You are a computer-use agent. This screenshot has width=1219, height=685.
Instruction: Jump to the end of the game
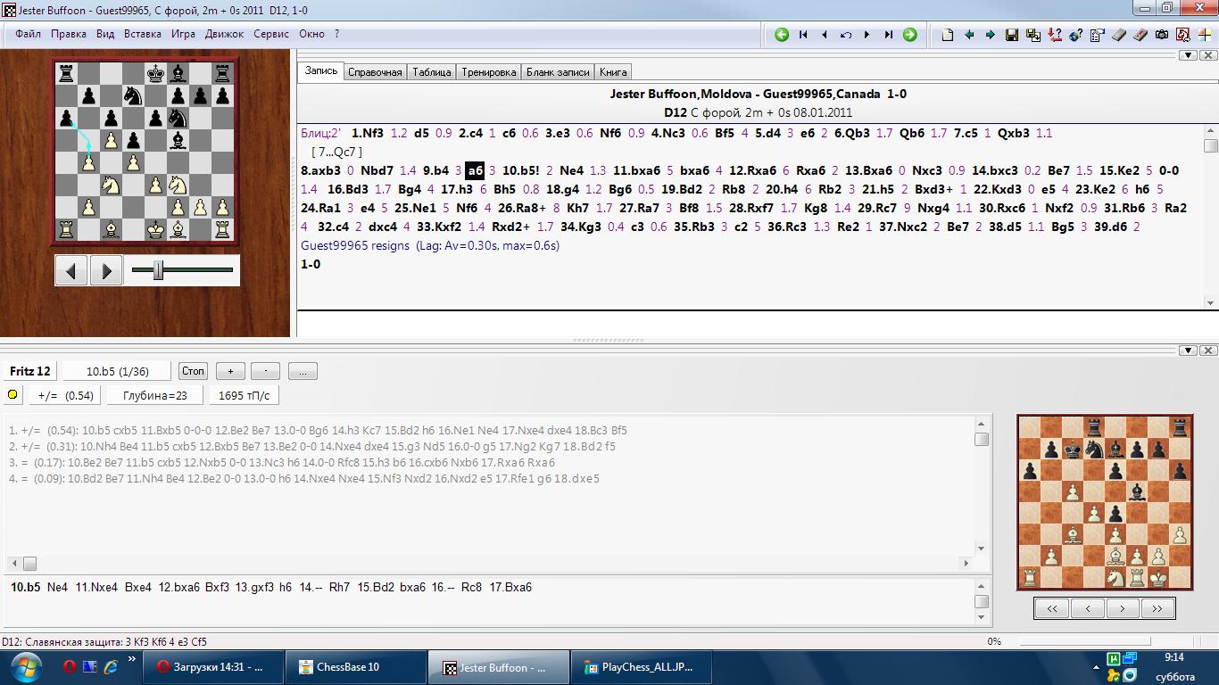point(888,35)
